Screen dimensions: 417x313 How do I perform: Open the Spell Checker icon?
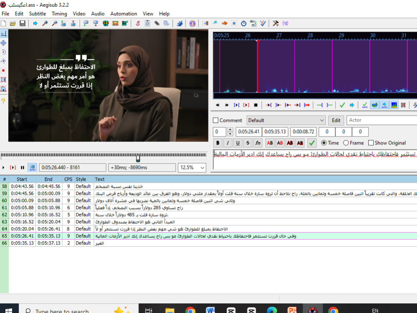pos(263,23)
